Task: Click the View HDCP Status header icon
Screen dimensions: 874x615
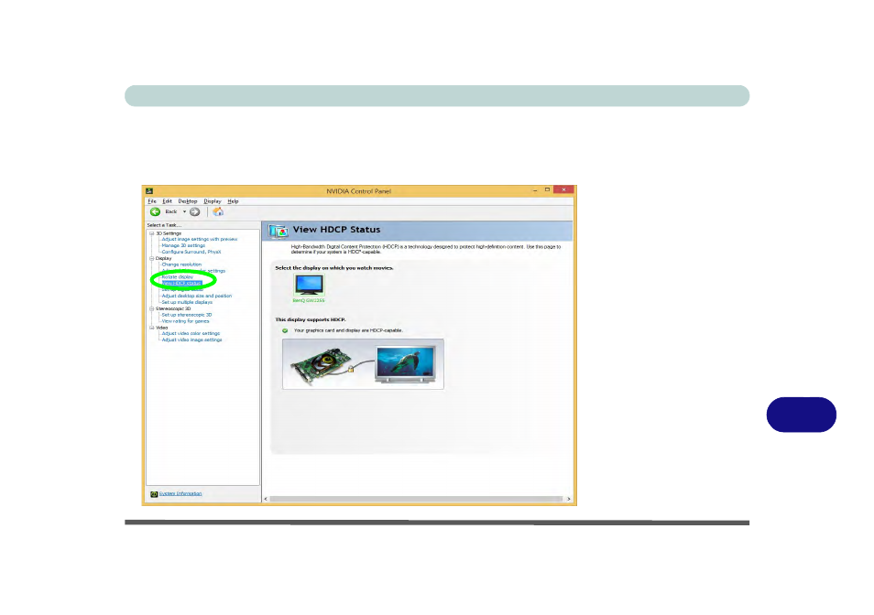Action: 279,231
